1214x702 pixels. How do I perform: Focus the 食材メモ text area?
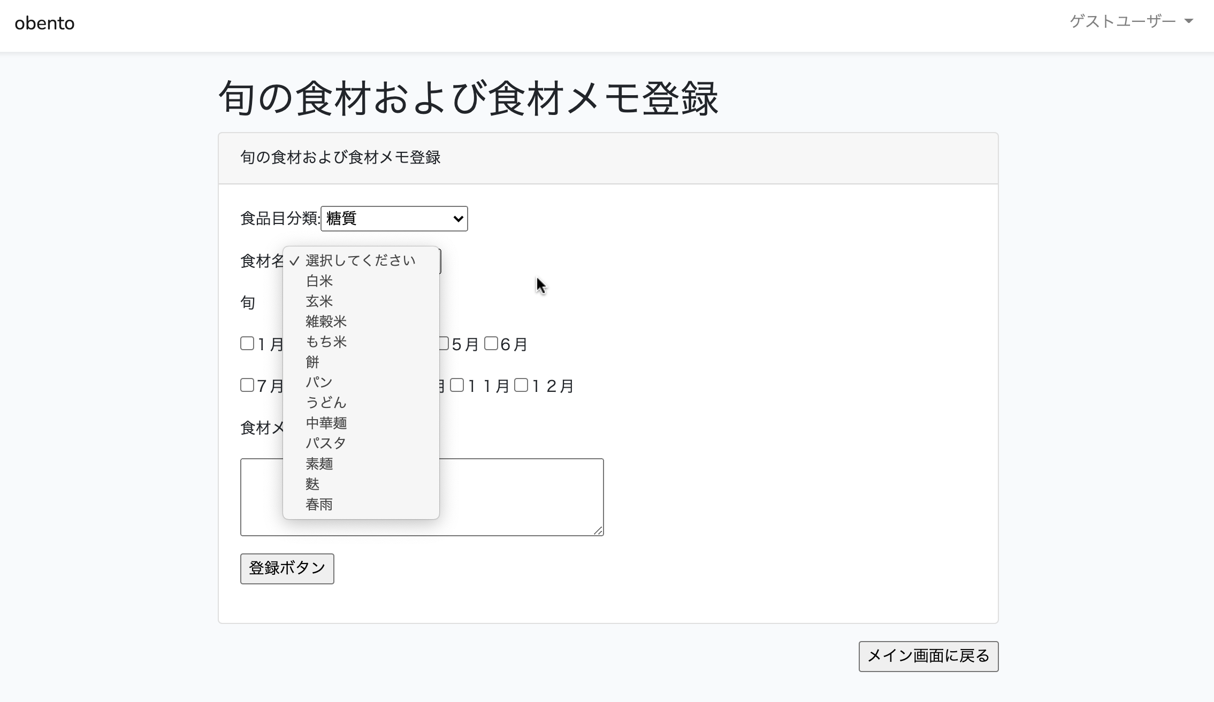click(x=522, y=497)
